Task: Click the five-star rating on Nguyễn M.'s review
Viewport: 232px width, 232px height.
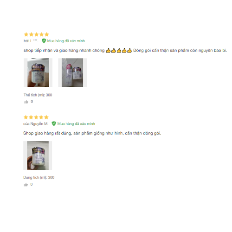Action: (36, 117)
